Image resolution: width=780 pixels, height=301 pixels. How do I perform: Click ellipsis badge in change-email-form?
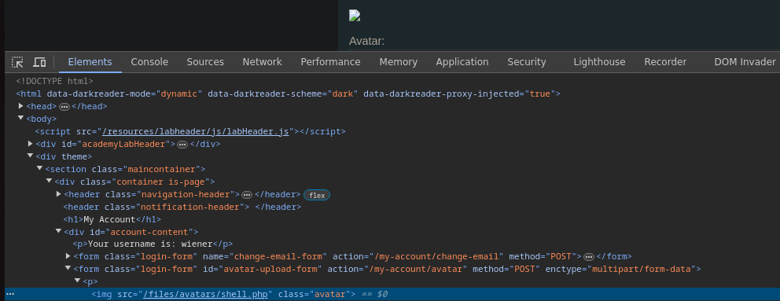[589, 257]
